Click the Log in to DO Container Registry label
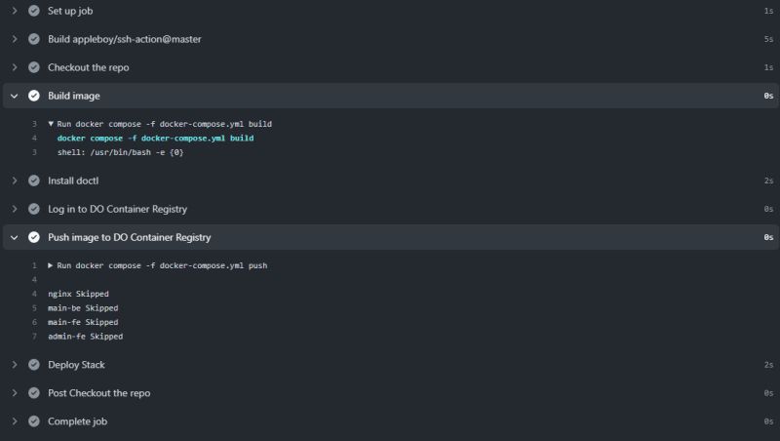Viewport: 780px width, 441px height. click(117, 210)
